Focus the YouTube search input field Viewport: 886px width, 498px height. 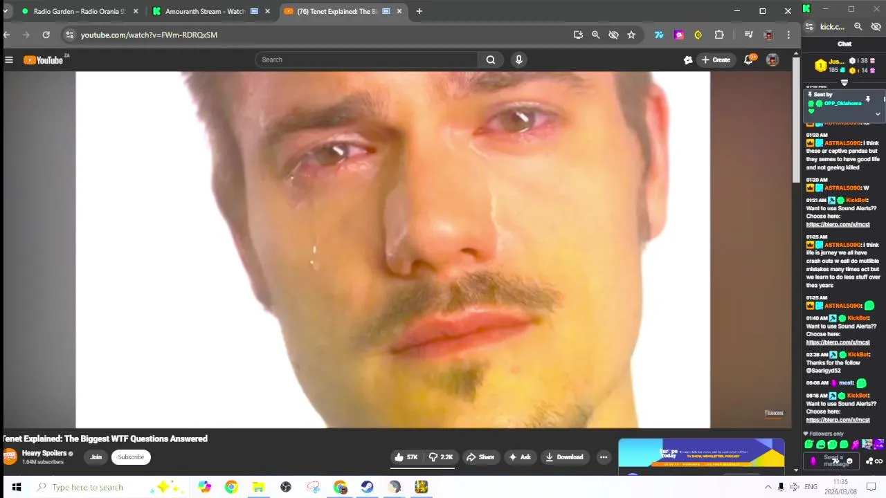pos(367,59)
